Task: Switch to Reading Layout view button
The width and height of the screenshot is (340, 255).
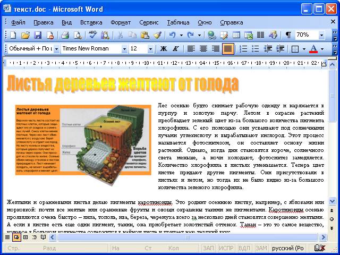Action: (44, 237)
